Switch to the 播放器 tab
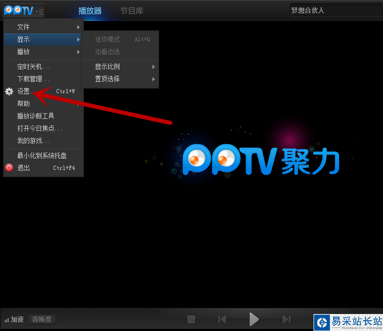383x331 pixels. click(90, 11)
